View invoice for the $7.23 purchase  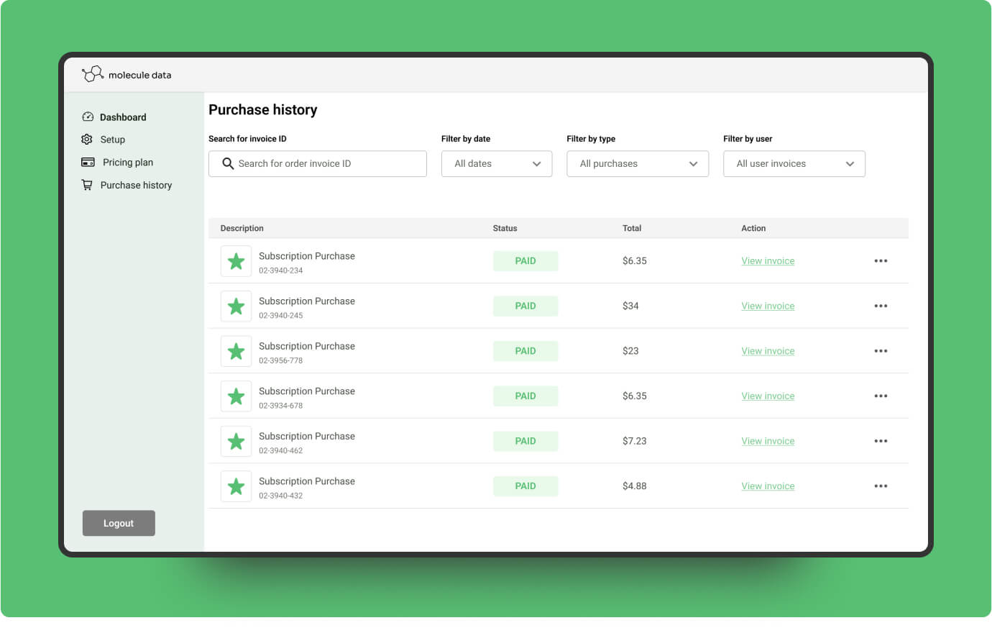[768, 442]
